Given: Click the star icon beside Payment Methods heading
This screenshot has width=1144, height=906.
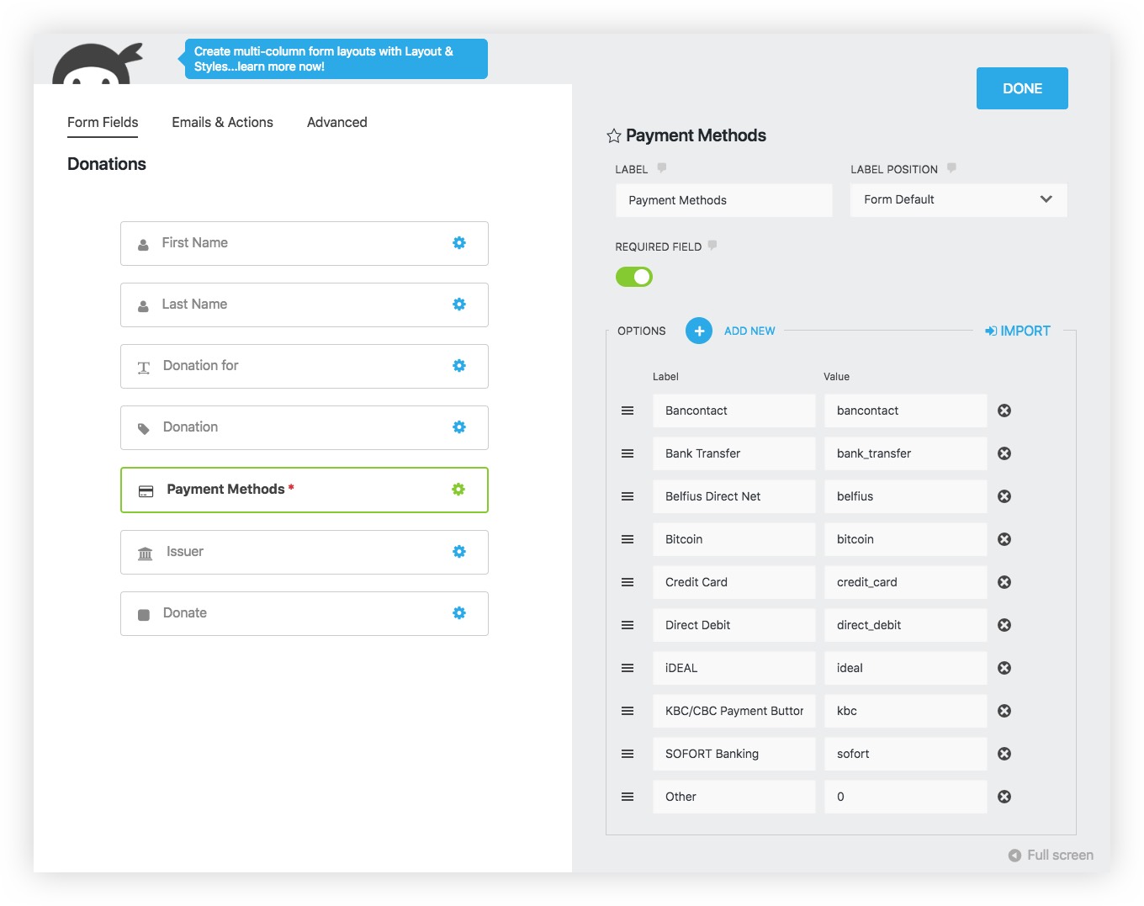Looking at the screenshot, I should click(x=614, y=135).
